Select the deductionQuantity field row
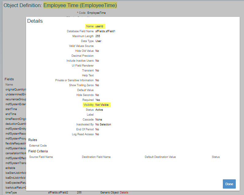 pyautogui.click(x=16, y=124)
